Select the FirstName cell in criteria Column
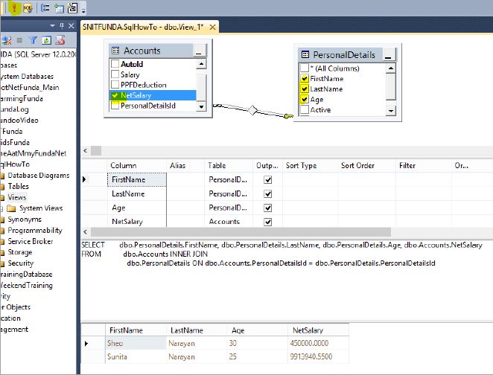 (137, 179)
